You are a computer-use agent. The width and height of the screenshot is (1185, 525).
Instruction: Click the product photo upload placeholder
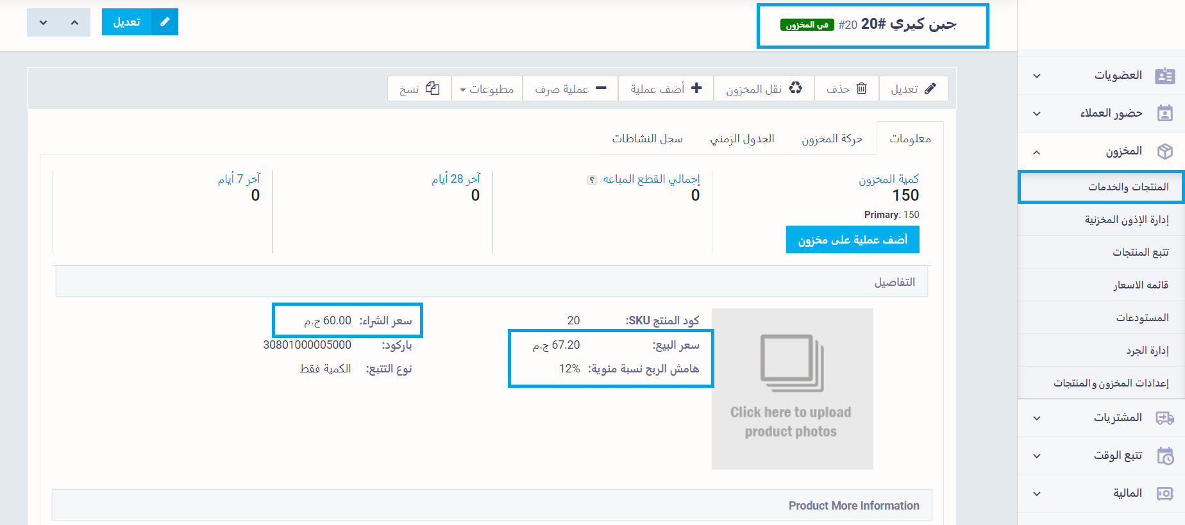click(792, 389)
